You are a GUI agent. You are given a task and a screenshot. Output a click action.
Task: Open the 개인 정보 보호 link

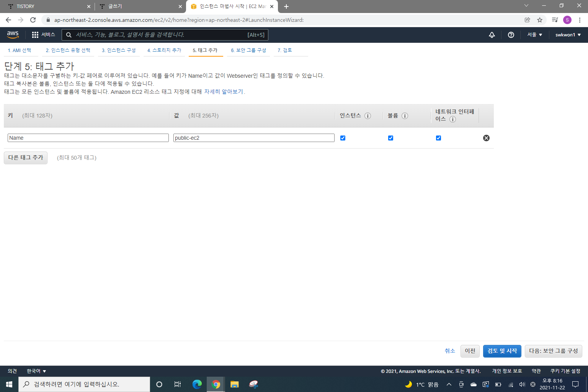[507, 371]
